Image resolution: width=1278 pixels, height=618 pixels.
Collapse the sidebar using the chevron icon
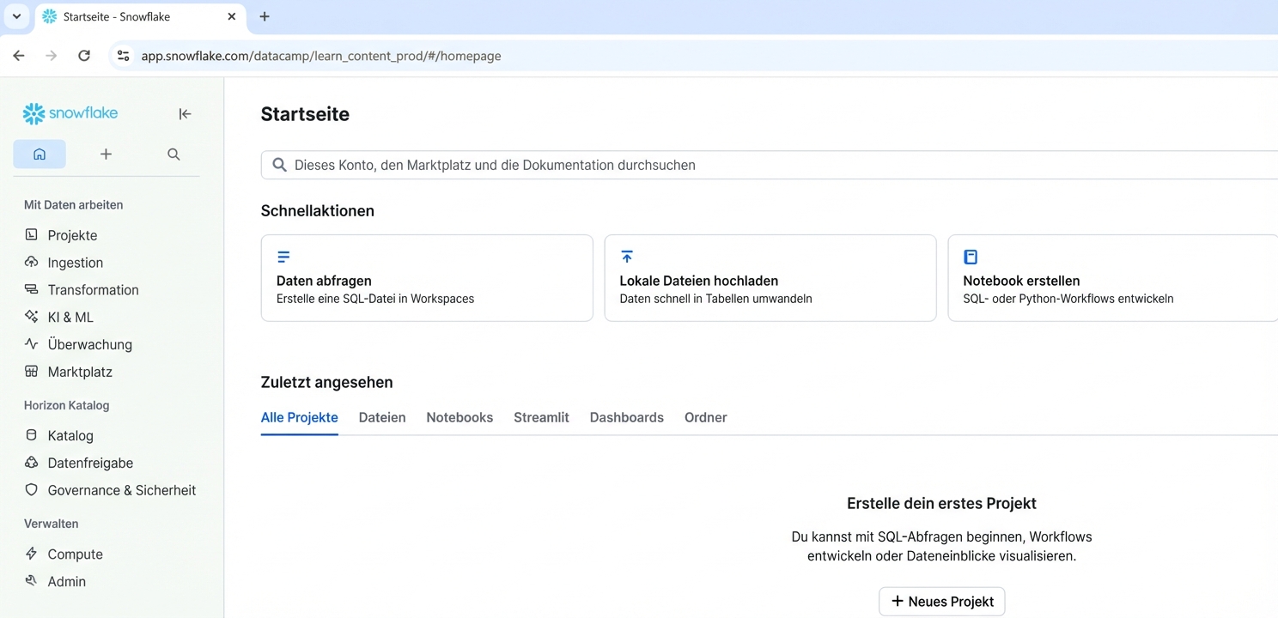pyautogui.click(x=185, y=112)
